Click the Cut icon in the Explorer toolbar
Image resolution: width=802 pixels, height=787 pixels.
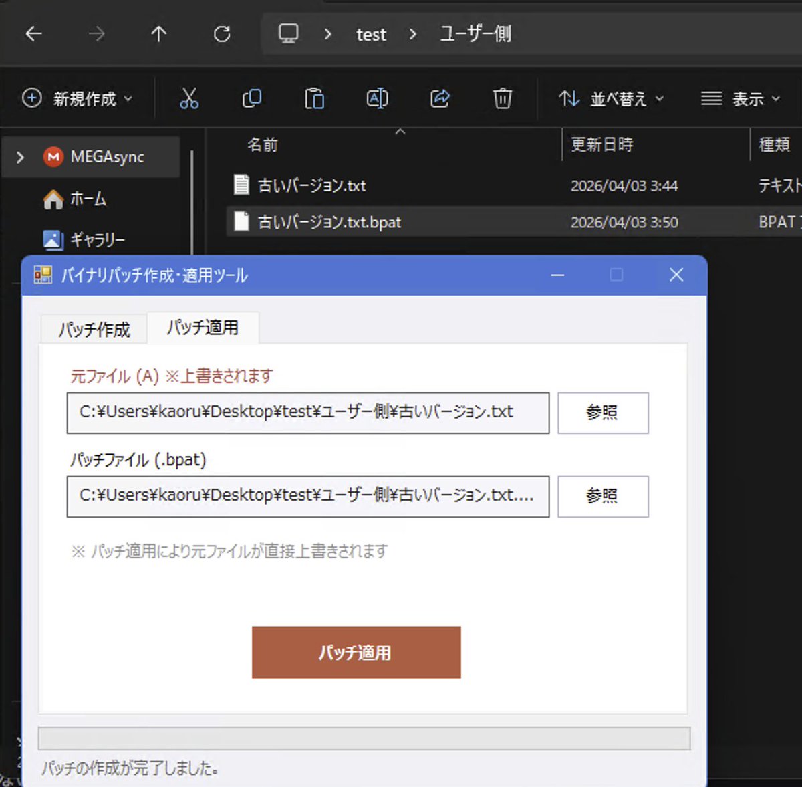pos(190,98)
